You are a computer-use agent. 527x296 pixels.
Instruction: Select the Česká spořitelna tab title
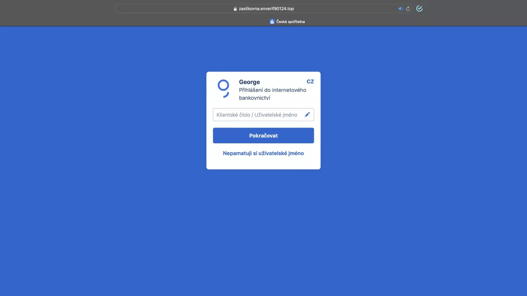(x=290, y=21)
